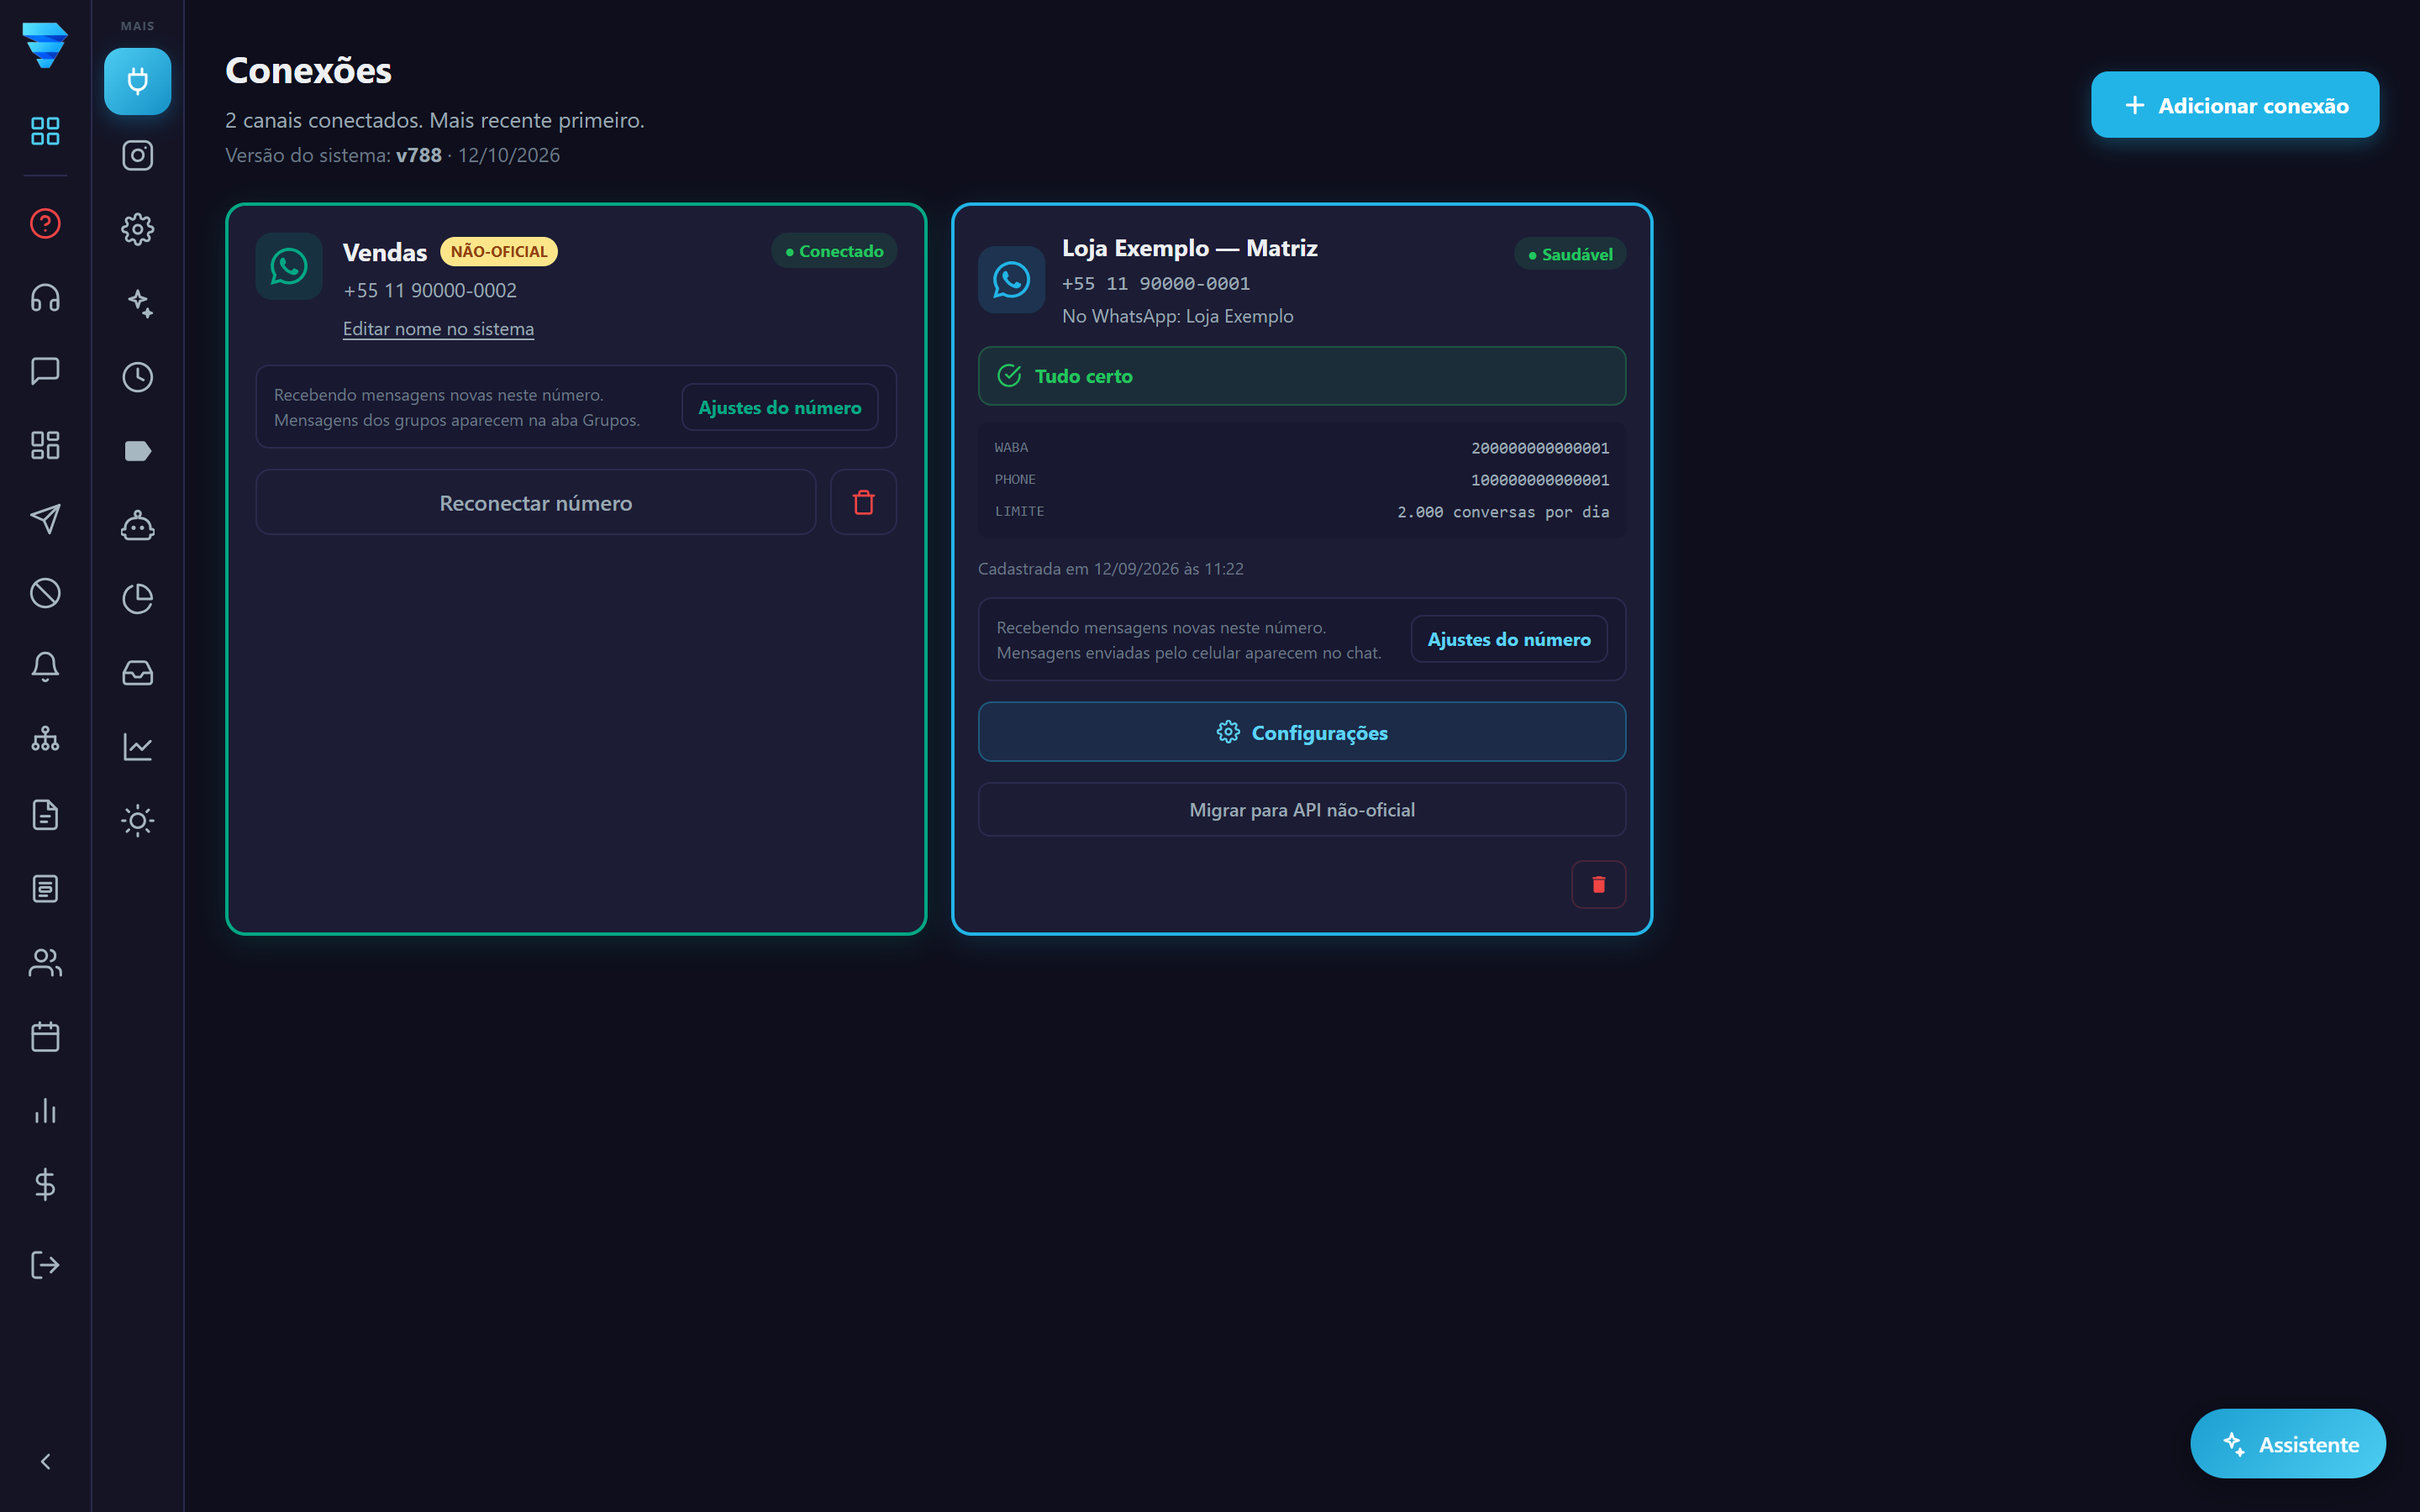Open the robot bot icon

137,525
